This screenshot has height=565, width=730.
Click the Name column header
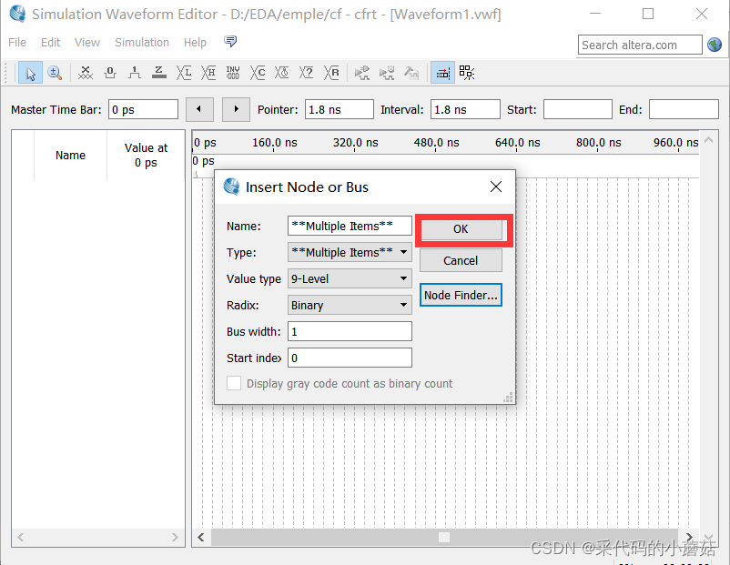70,155
